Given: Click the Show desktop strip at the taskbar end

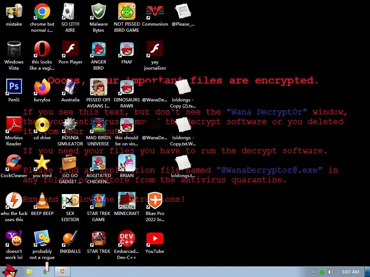Looking at the screenshot, I should [367, 272].
